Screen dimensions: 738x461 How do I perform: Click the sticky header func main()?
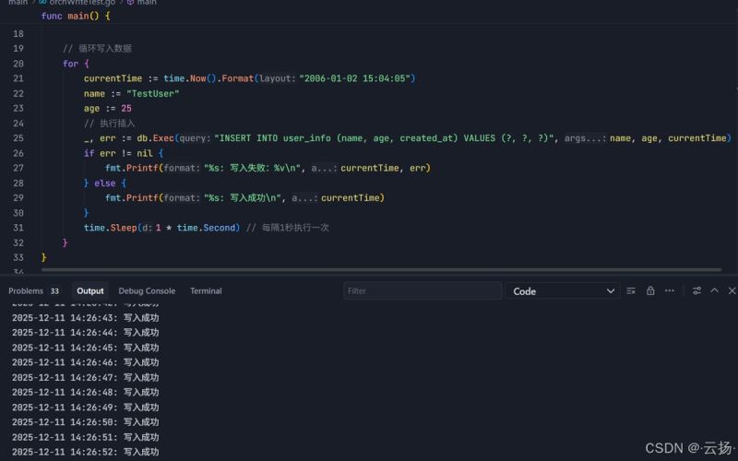(x=76, y=17)
